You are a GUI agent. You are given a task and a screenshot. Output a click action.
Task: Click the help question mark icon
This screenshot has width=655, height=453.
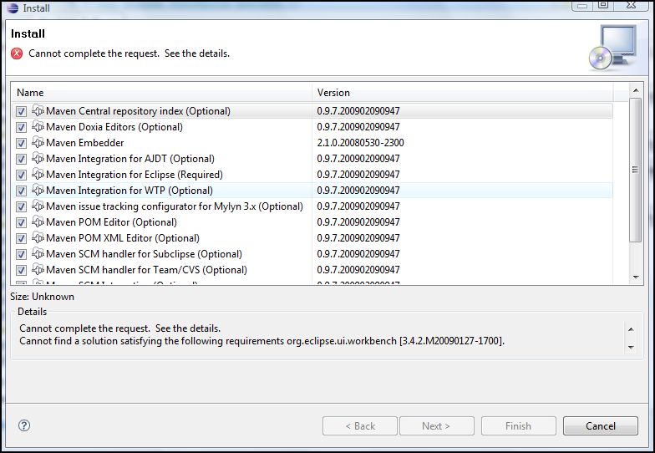pos(24,425)
